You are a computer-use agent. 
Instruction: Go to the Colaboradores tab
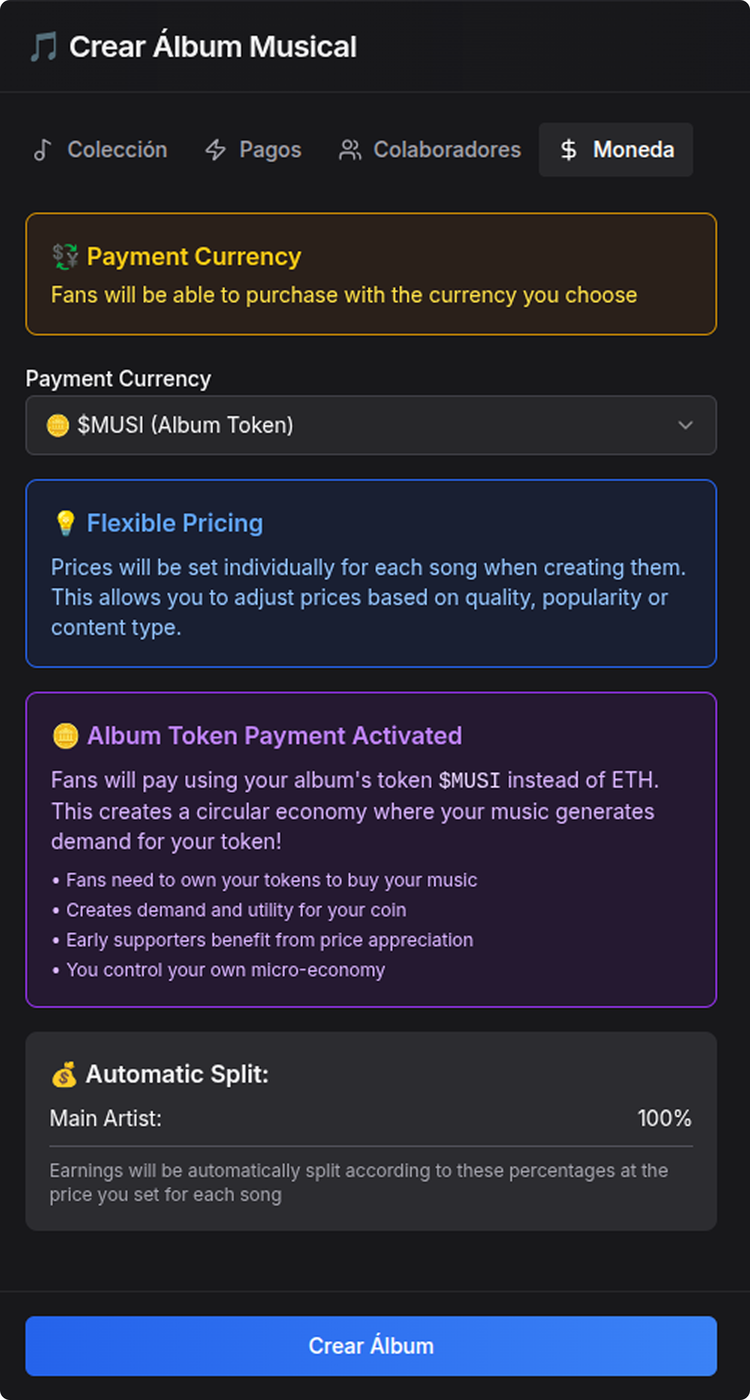pyautogui.click(x=447, y=150)
